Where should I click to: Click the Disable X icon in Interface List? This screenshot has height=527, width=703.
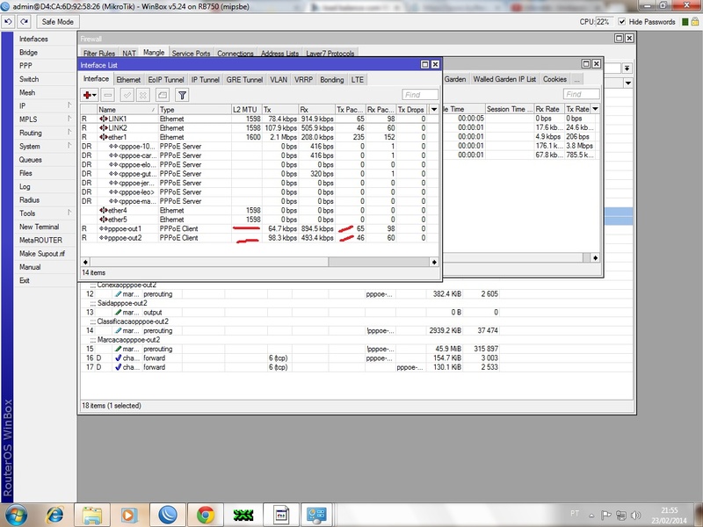point(144,95)
